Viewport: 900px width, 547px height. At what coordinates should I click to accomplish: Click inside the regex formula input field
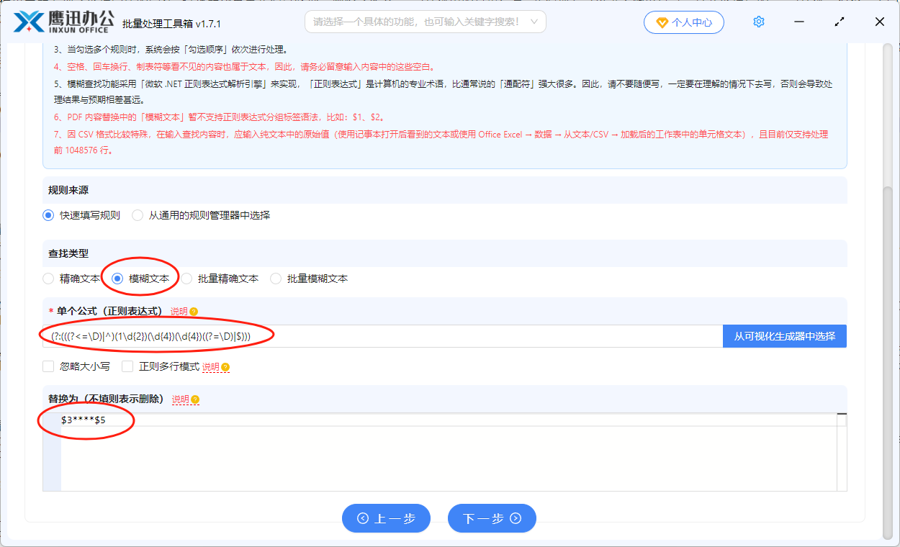click(x=360, y=336)
